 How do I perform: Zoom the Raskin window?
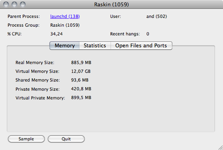23,4
